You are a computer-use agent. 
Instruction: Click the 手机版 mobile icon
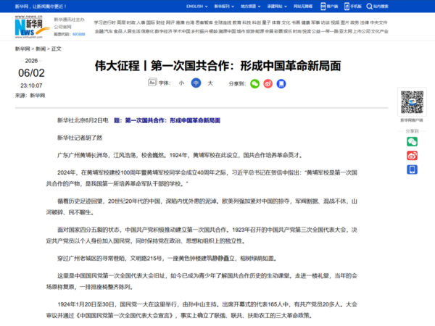click(347, 7)
